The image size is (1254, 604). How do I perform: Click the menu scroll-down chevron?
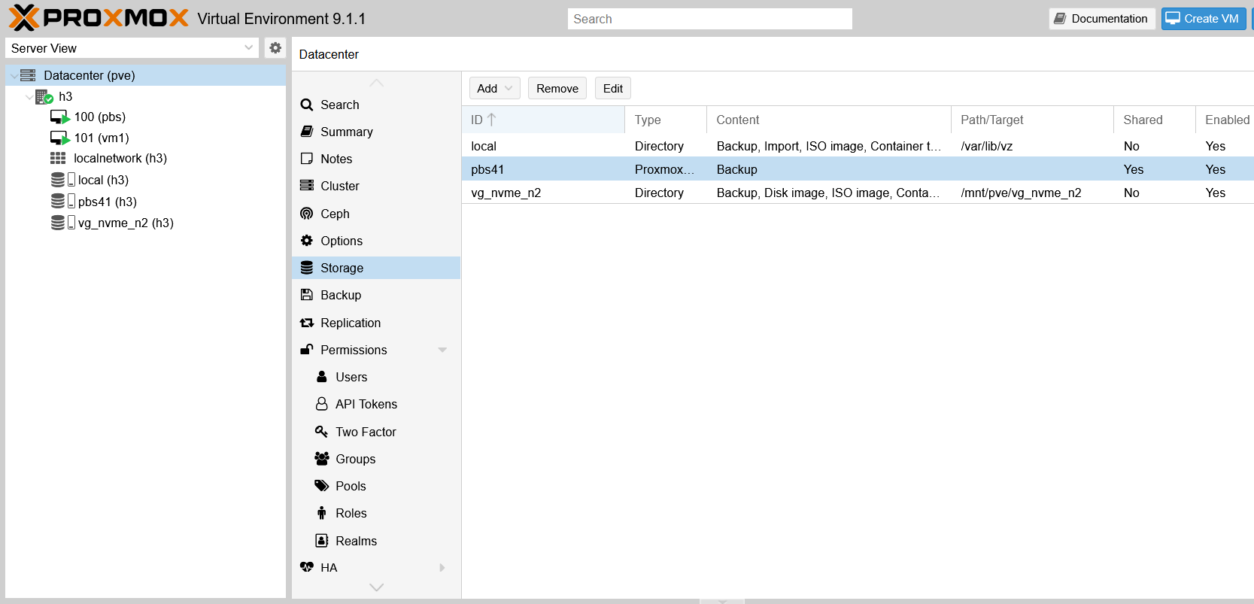376,587
